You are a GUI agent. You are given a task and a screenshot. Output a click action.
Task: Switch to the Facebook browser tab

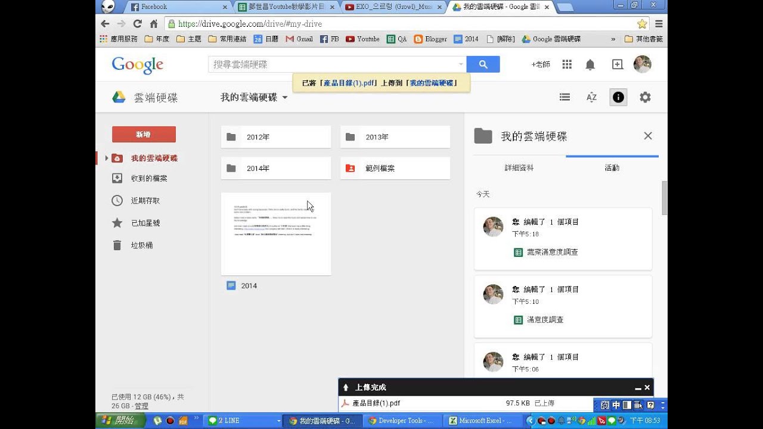(178, 7)
